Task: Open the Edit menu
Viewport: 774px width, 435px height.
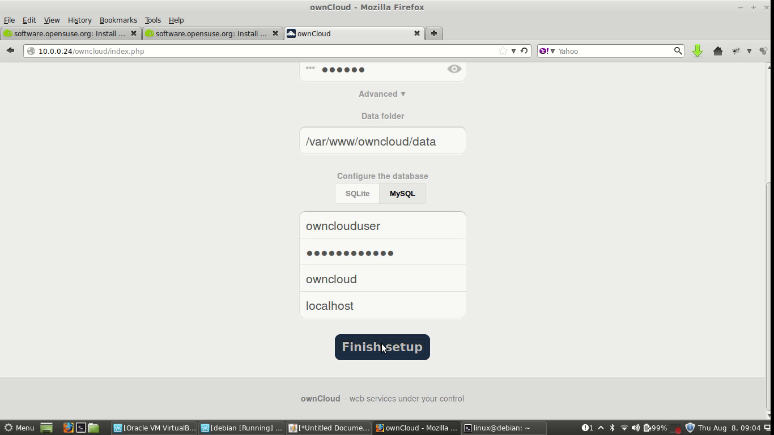Action: coord(29,20)
